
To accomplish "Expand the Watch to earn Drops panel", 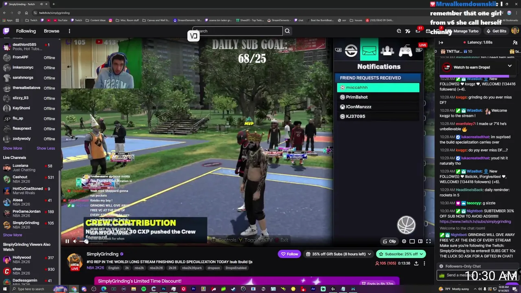I will pyautogui.click(x=510, y=66).
